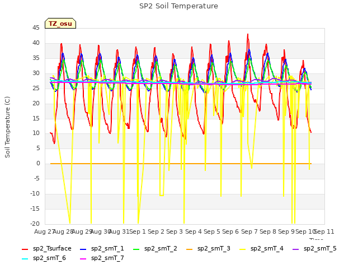358x269 pixels.
Task: Click the SP2 Soil Temperature chart title
Action: pos(178,6)
